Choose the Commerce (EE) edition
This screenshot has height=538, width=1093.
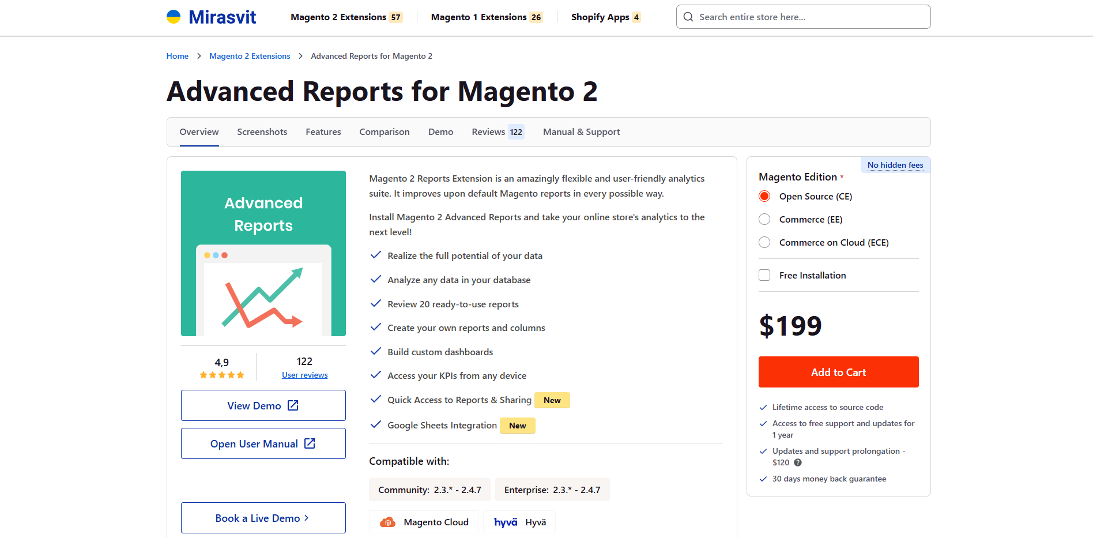pos(764,219)
